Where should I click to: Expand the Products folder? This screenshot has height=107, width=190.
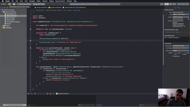click(2, 26)
